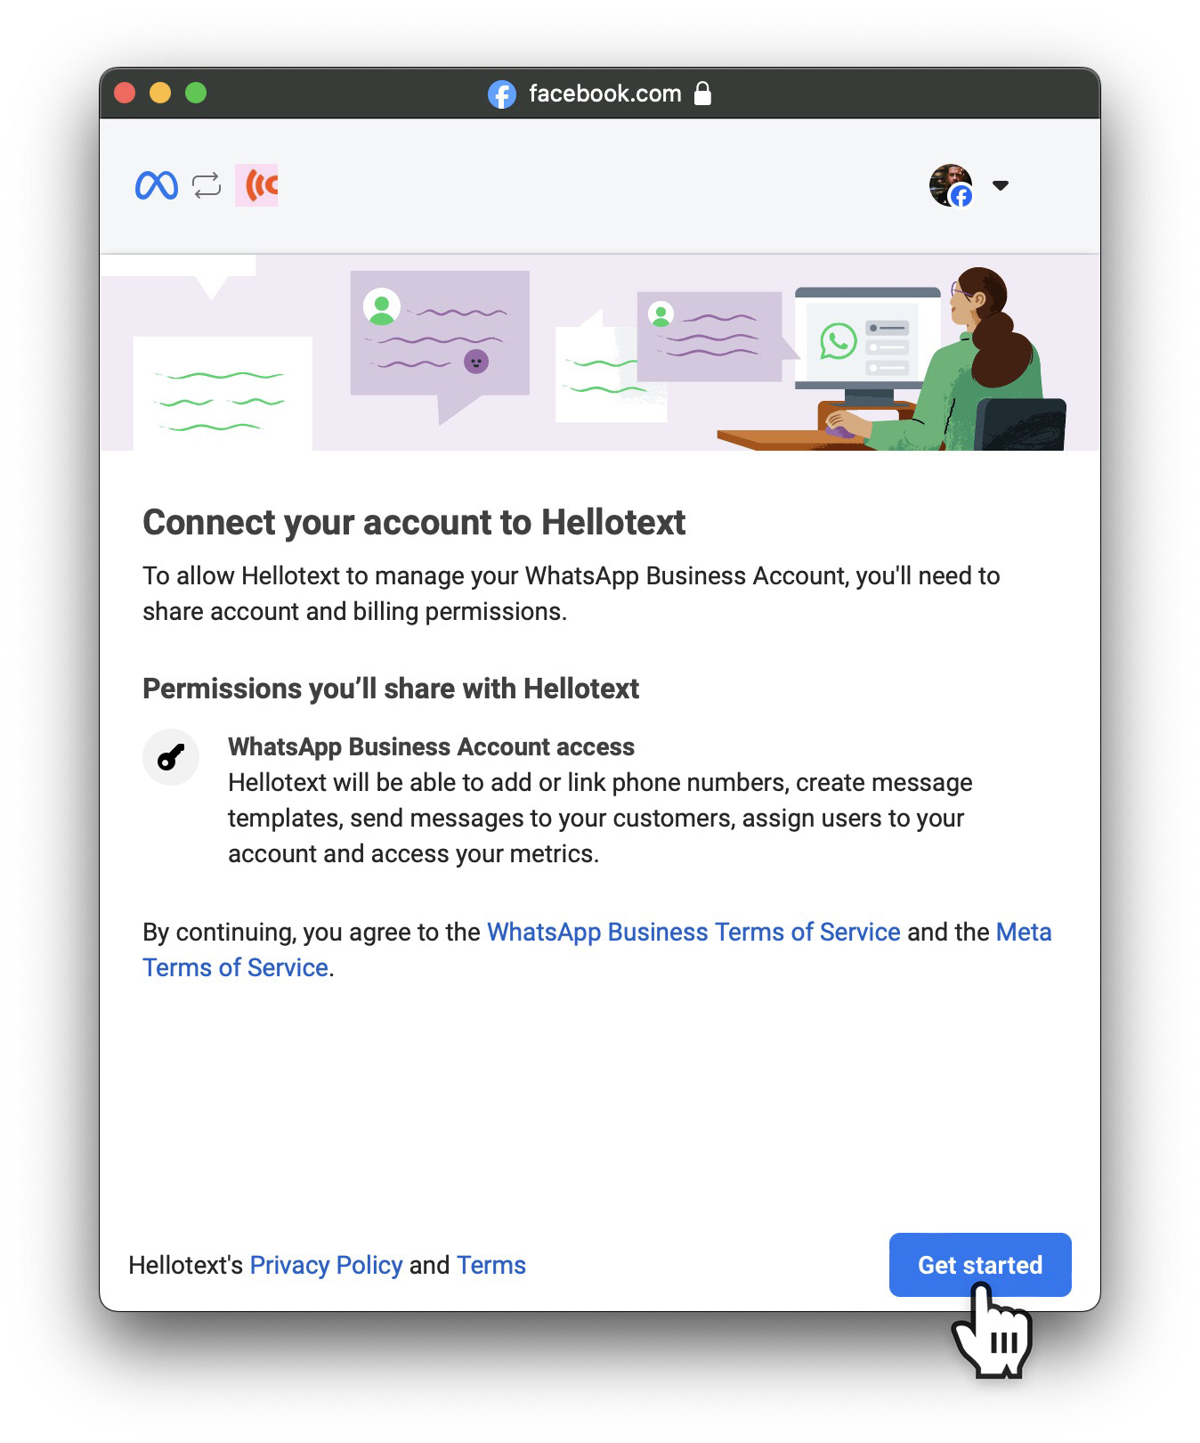Click the purple smiley face in chat bubble
The image size is (1200, 1443).
[x=476, y=362]
